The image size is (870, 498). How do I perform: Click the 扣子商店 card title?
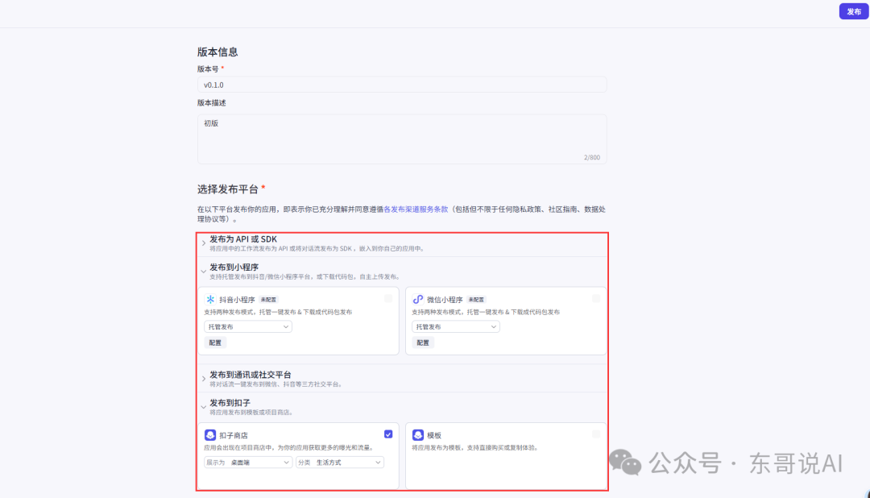tap(234, 435)
